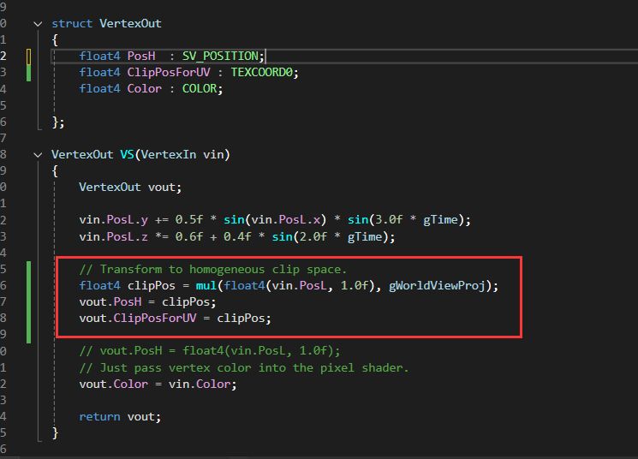Click the 'return vout;' statement

click(120, 417)
